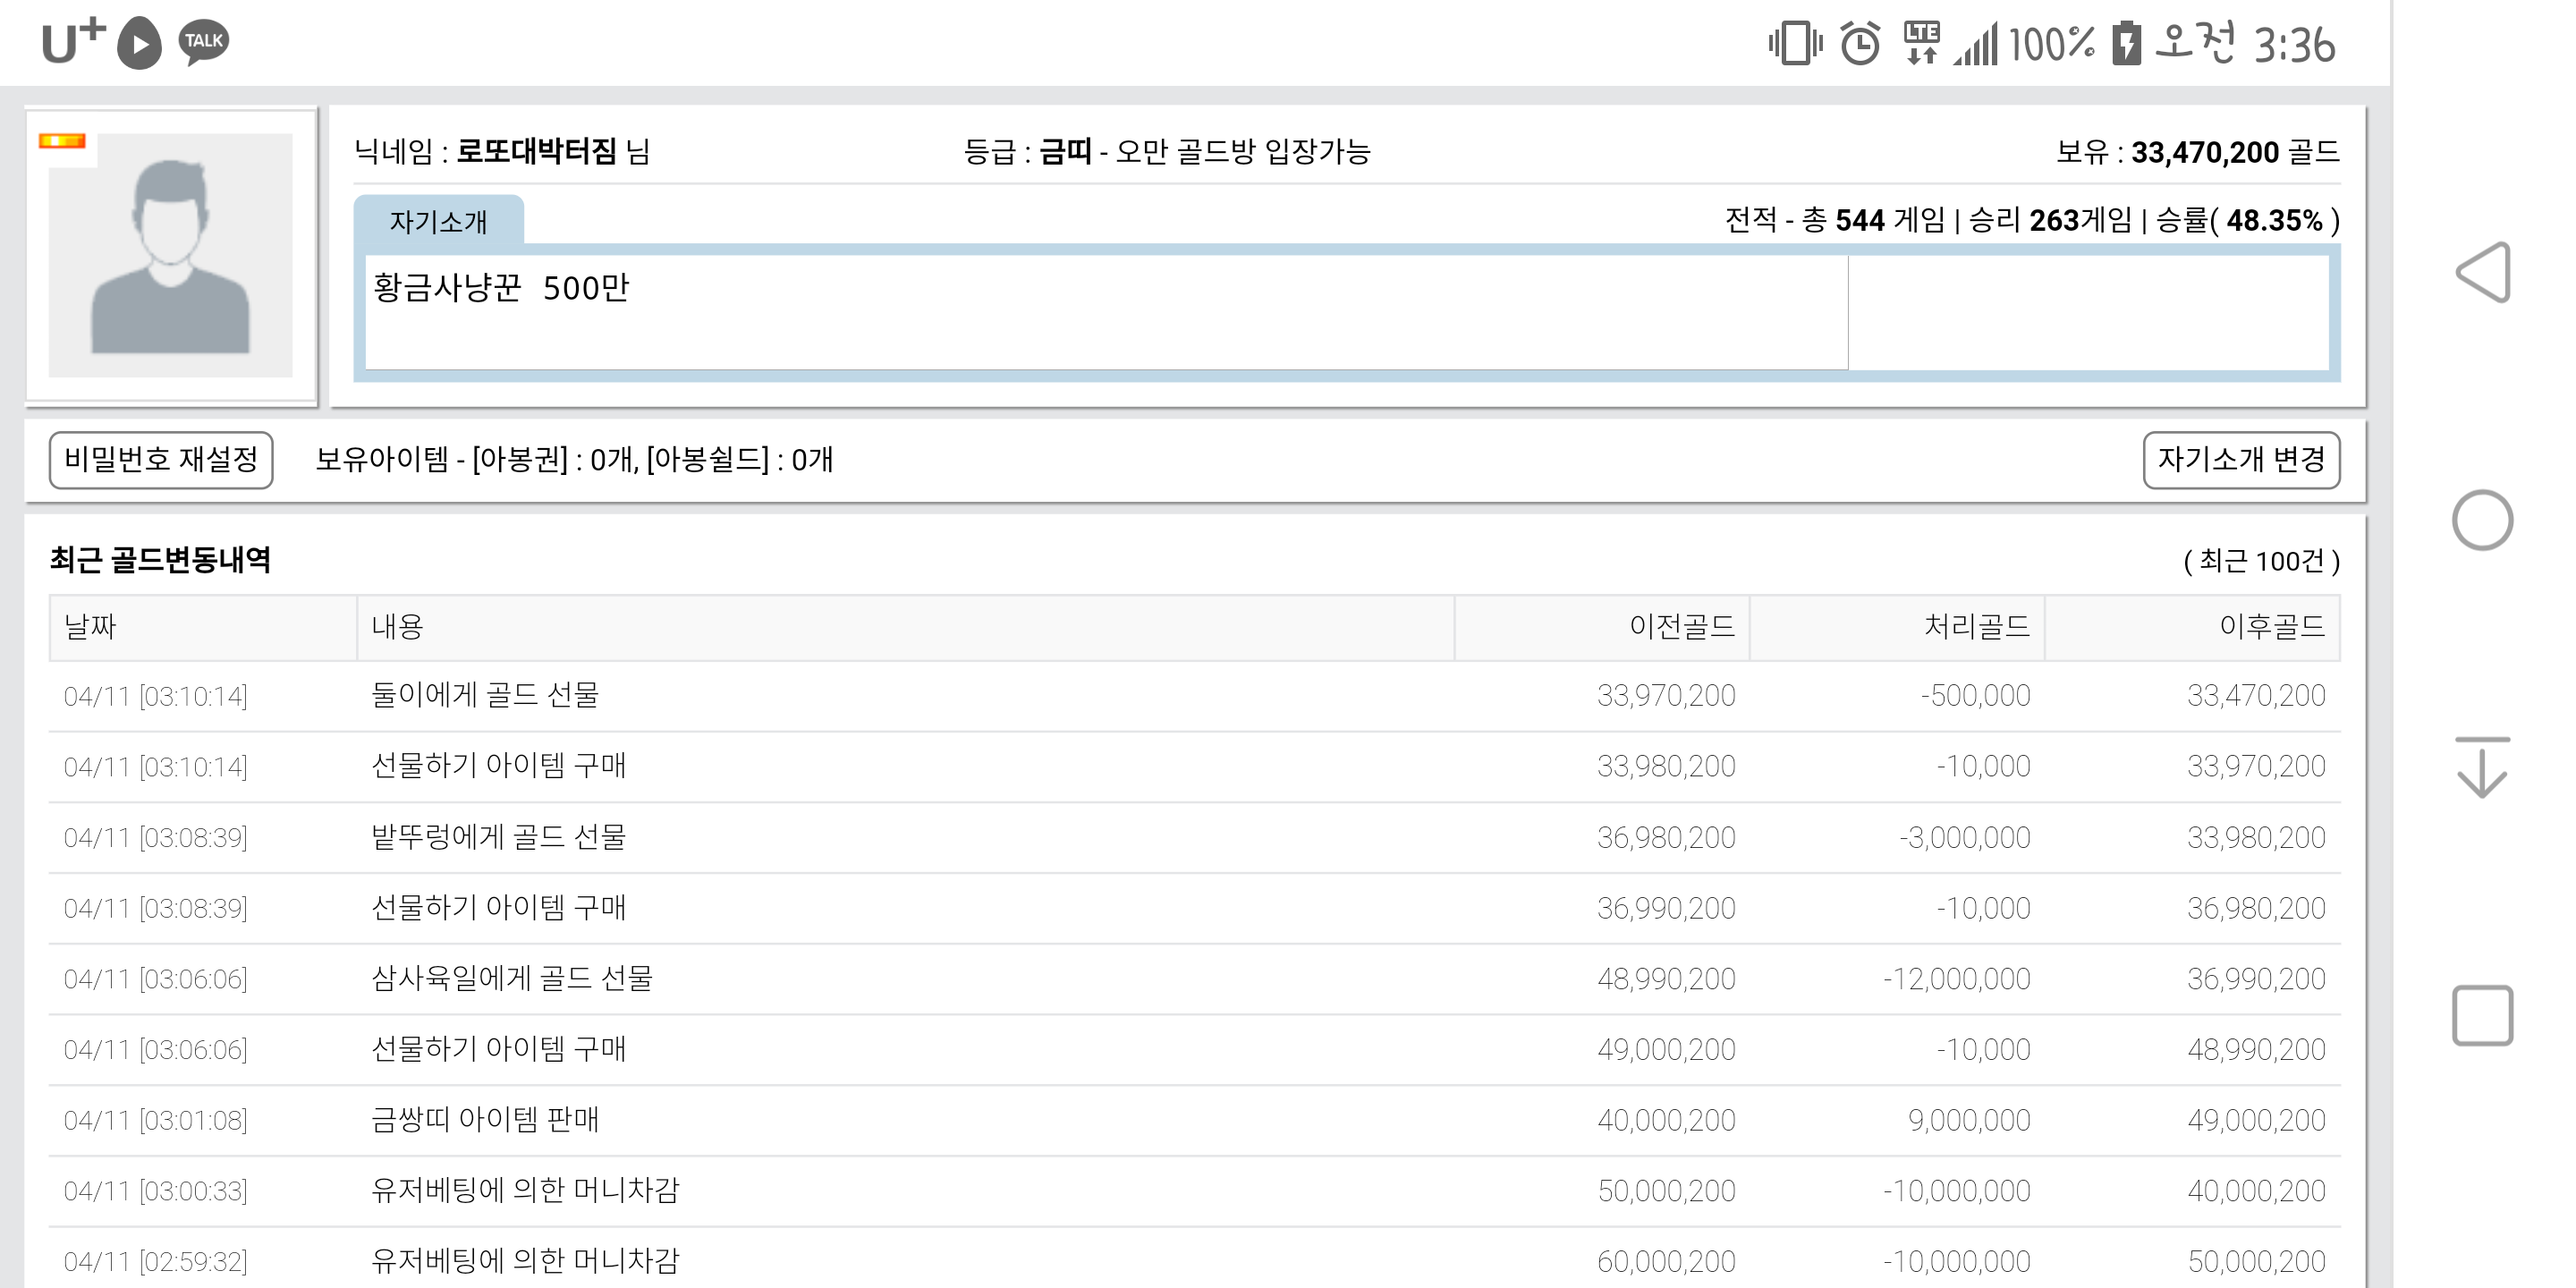
Task: Tap the Android back triangle icon
Action: [x=2484, y=272]
